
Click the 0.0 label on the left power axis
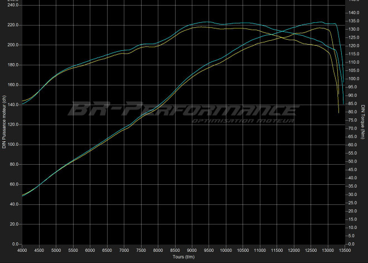tap(14, 244)
